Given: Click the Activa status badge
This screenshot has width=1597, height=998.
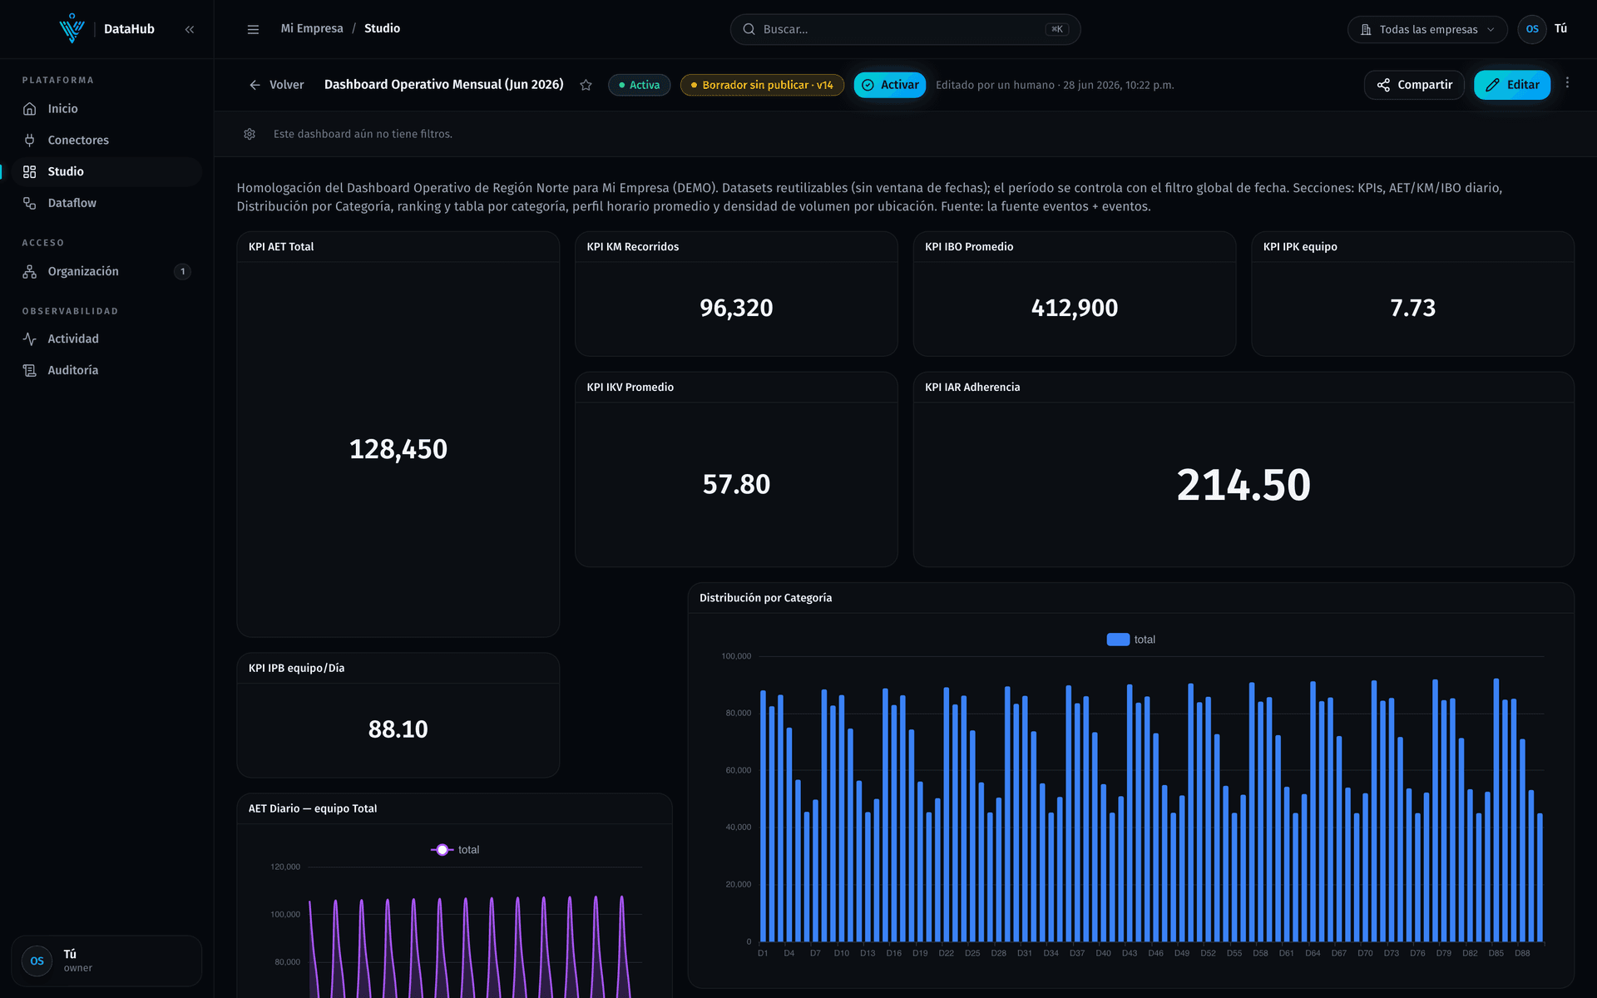Looking at the screenshot, I should 639,85.
